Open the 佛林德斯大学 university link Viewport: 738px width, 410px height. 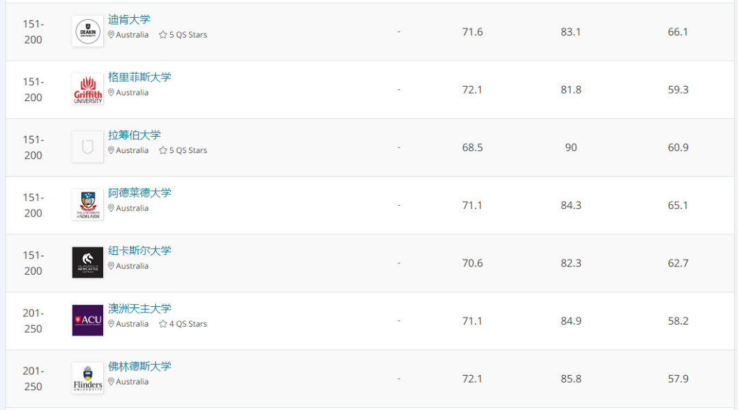click(139, 366)
